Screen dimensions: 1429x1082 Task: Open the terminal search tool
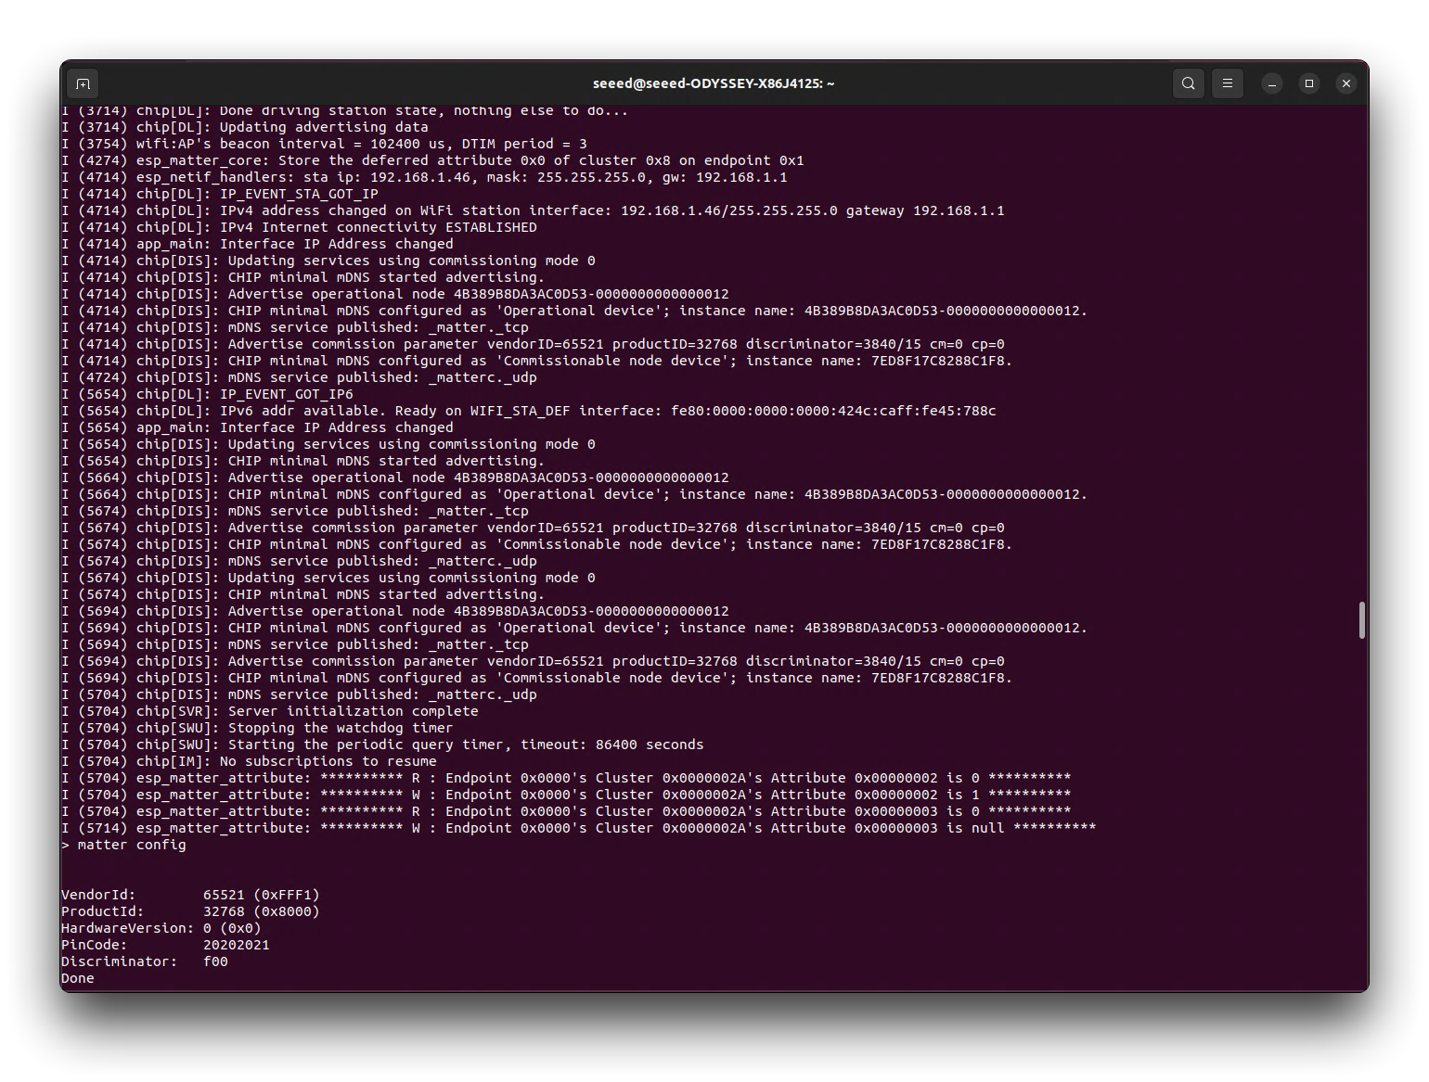[1188, 83]
